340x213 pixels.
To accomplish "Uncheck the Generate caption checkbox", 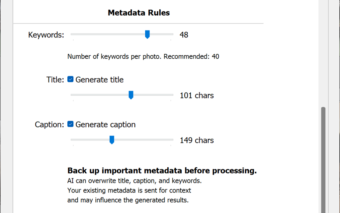I will point(70,125).
